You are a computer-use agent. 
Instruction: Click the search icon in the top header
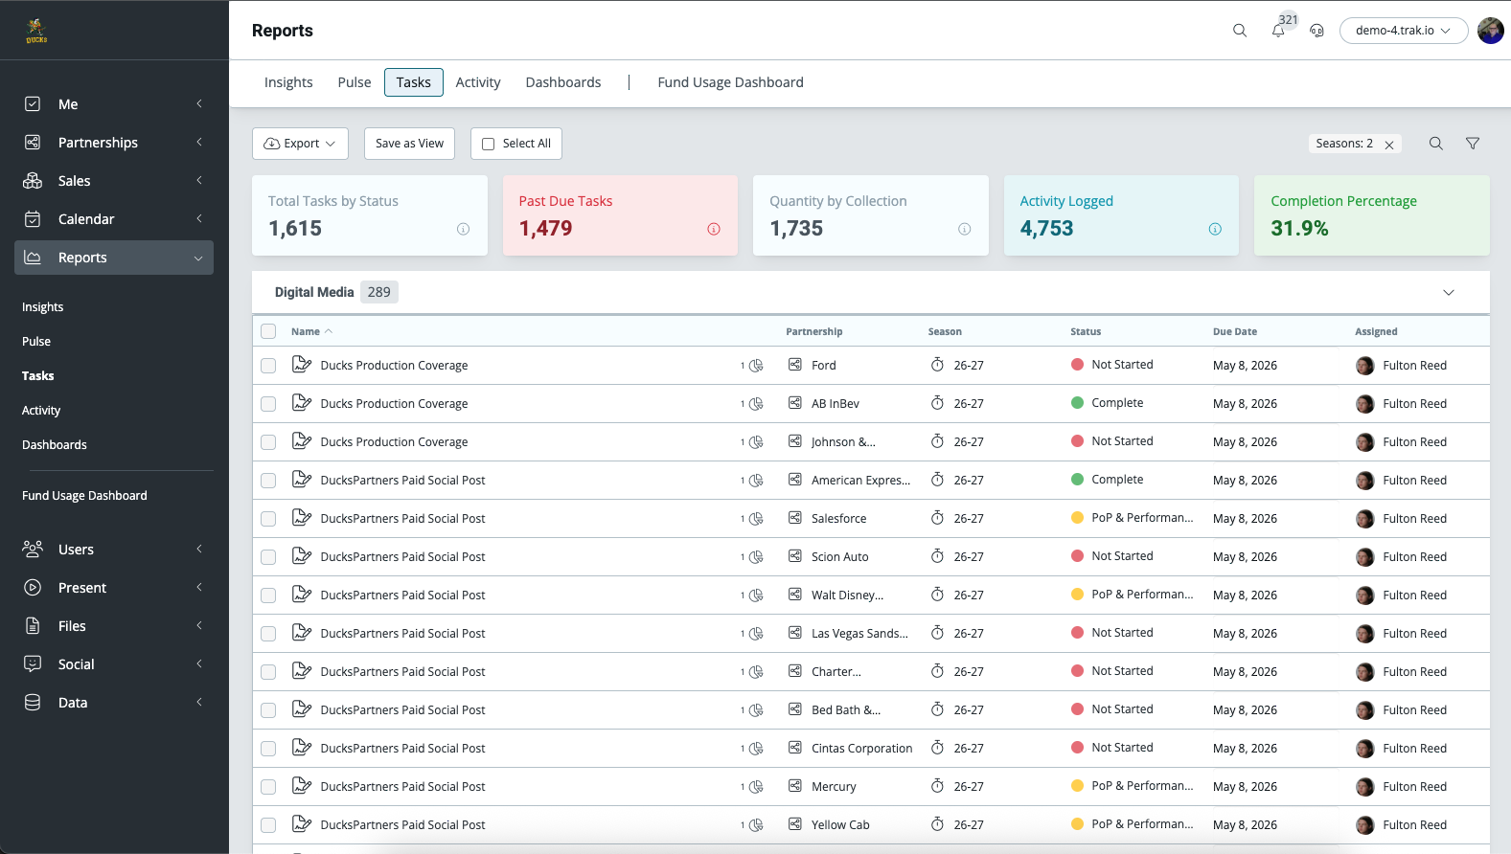click(x=1240, y=31)
